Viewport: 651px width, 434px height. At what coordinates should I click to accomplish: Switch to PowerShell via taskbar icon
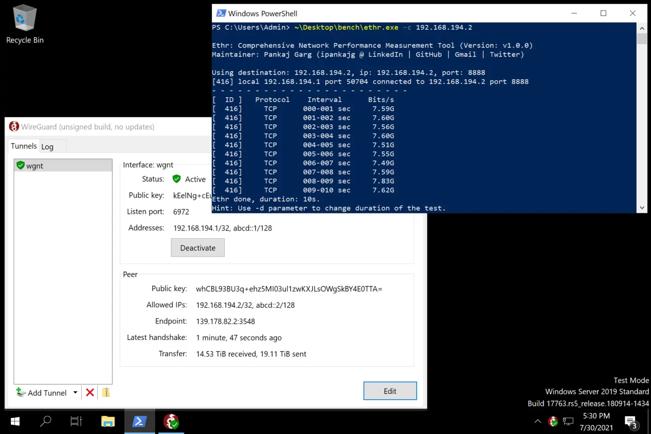(x=139, y=421)
